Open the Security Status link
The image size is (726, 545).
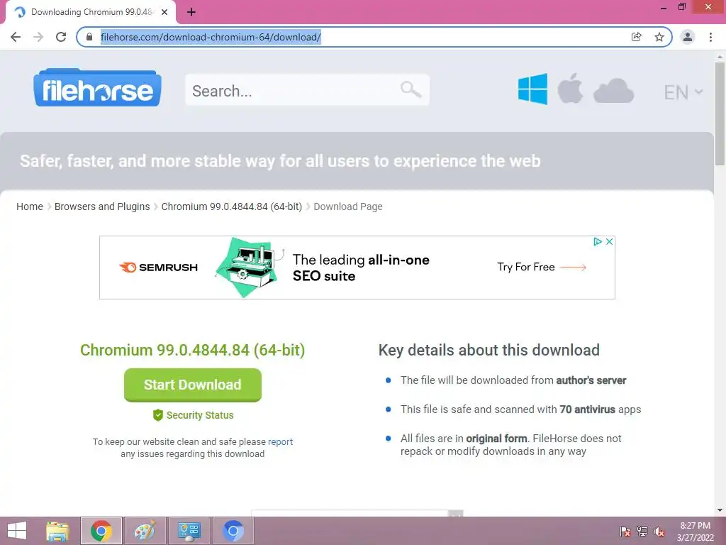tap(193, 415)
